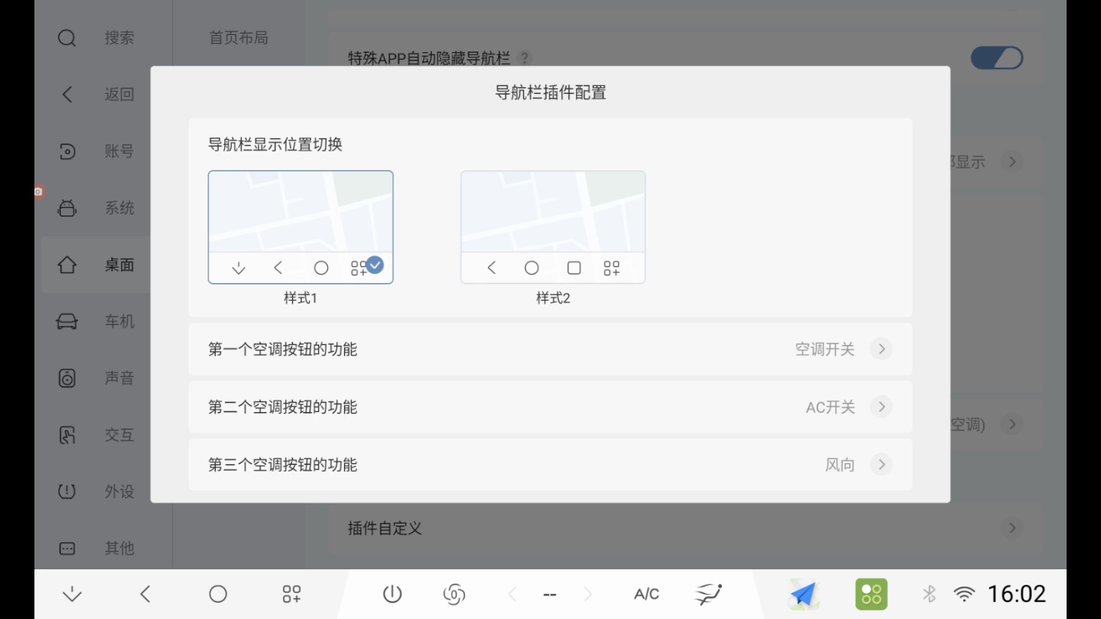Select navigation bar 样式2 thumbnail
This screenshot has height=619, width=1101.
553,227
